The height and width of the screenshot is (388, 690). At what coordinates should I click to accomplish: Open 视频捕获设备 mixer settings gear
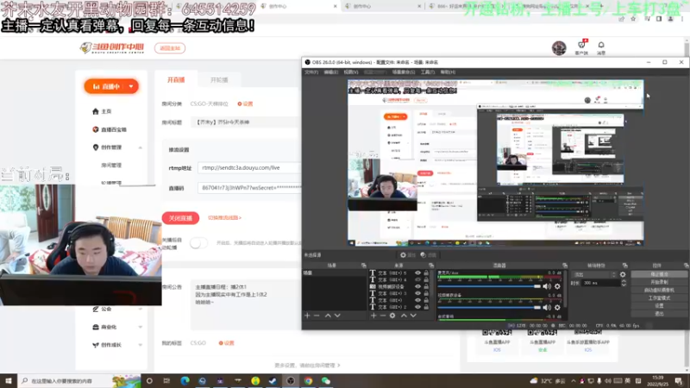coord(557,308)
